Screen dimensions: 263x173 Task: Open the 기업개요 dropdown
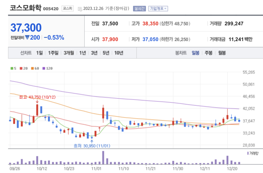[x=158, y=8]
